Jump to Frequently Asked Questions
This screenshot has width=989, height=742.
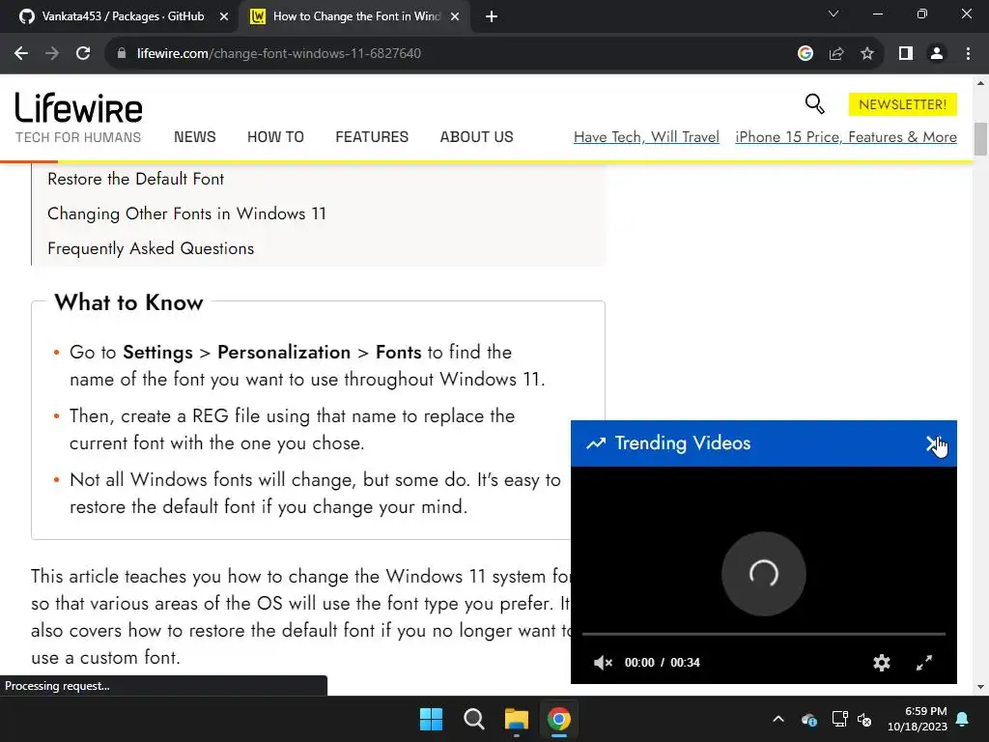(151, 248)
